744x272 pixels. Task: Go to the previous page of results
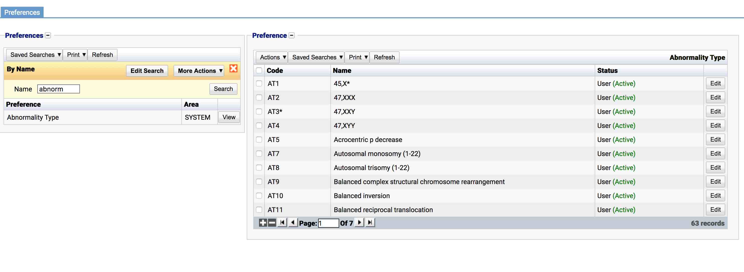click(x=293, y=223)
